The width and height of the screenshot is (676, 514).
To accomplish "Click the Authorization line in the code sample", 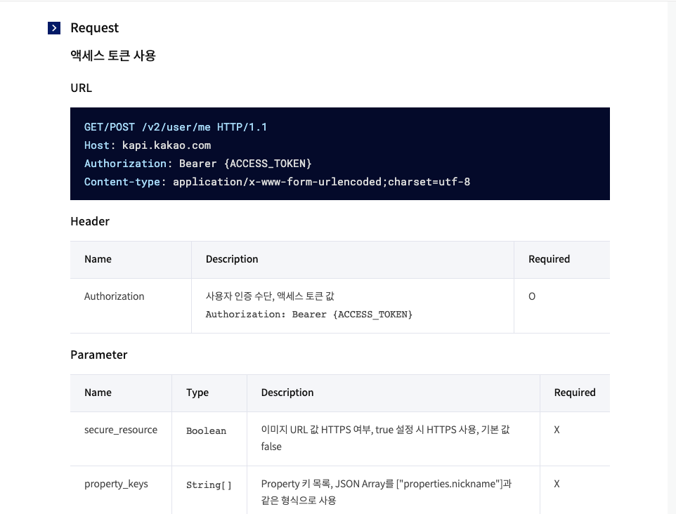I will click(x=125, y=163).
